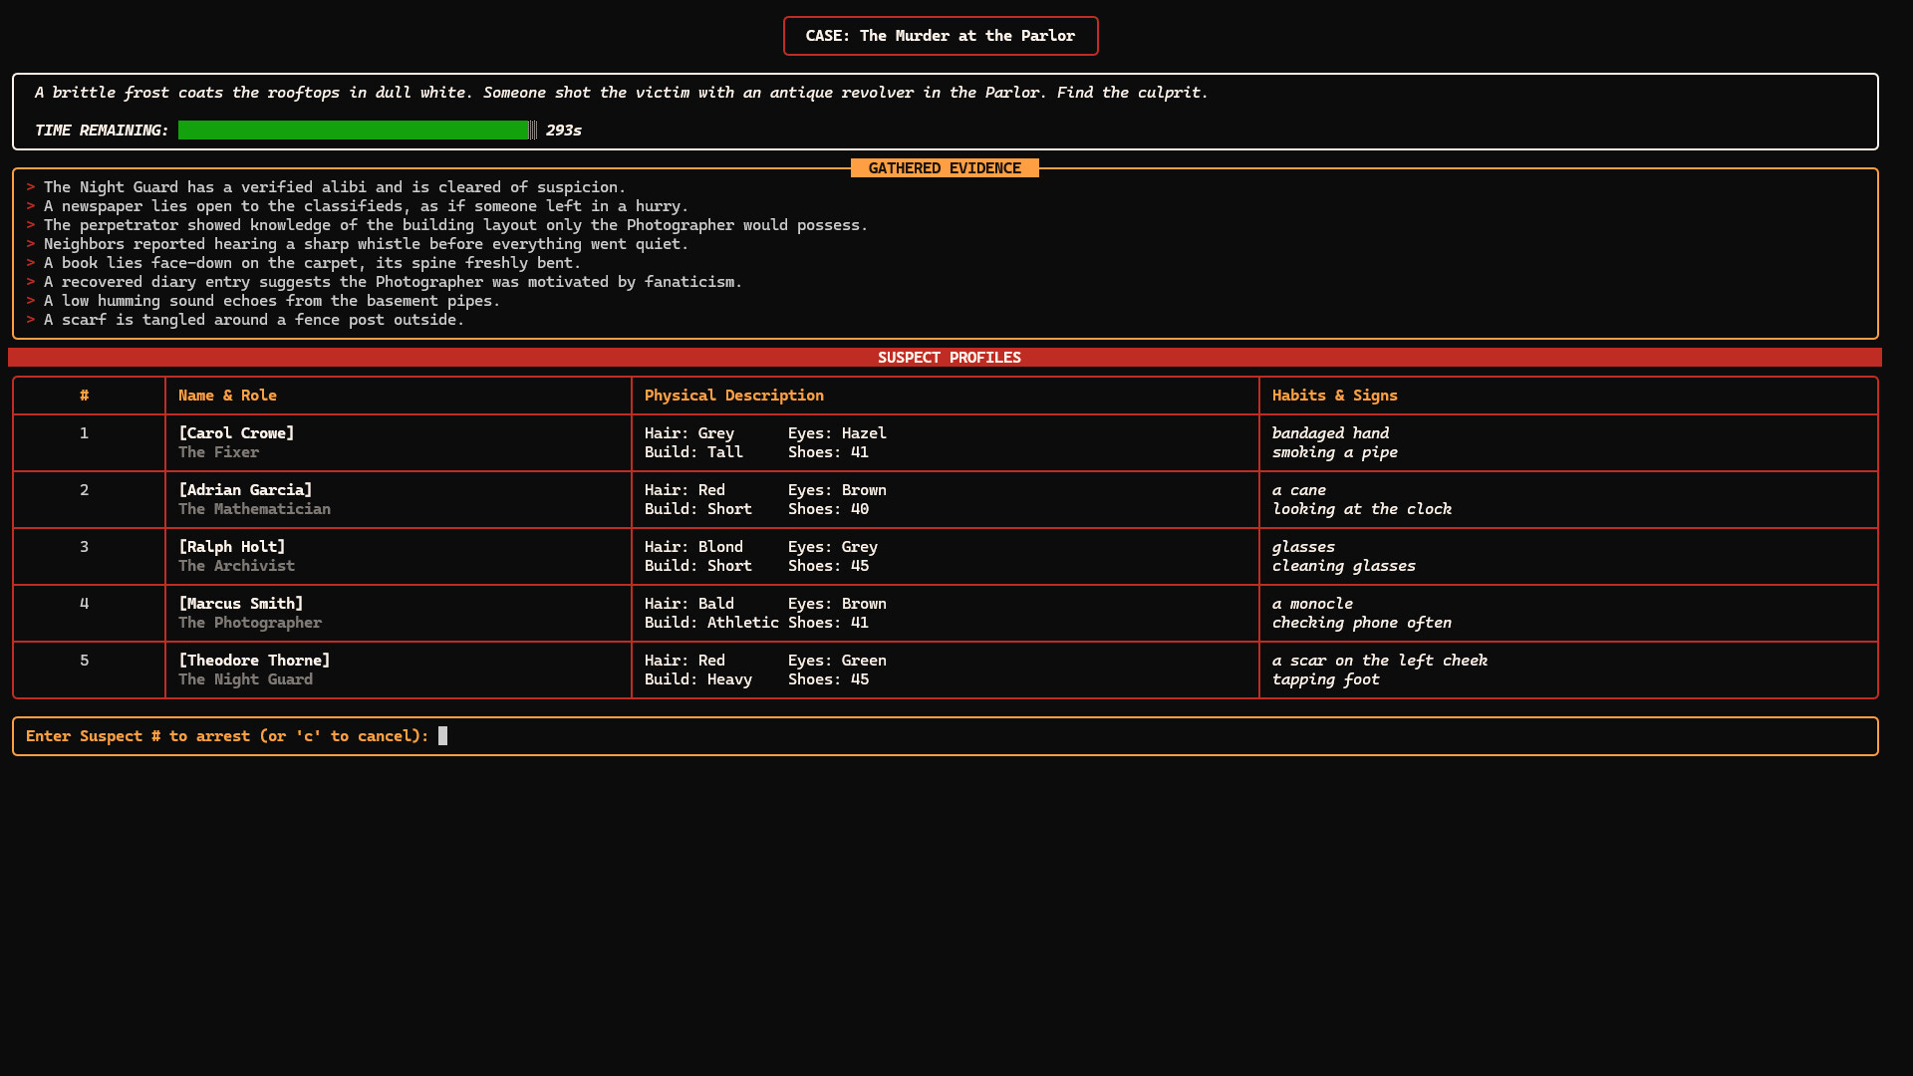
Task: Click the Habits & Signs column header
Action: [x=1334, y=395]
